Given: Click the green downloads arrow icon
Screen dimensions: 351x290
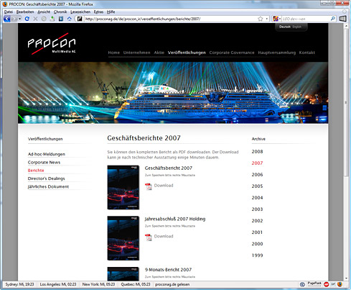Looking at the screenshot, I should (52, 19).
